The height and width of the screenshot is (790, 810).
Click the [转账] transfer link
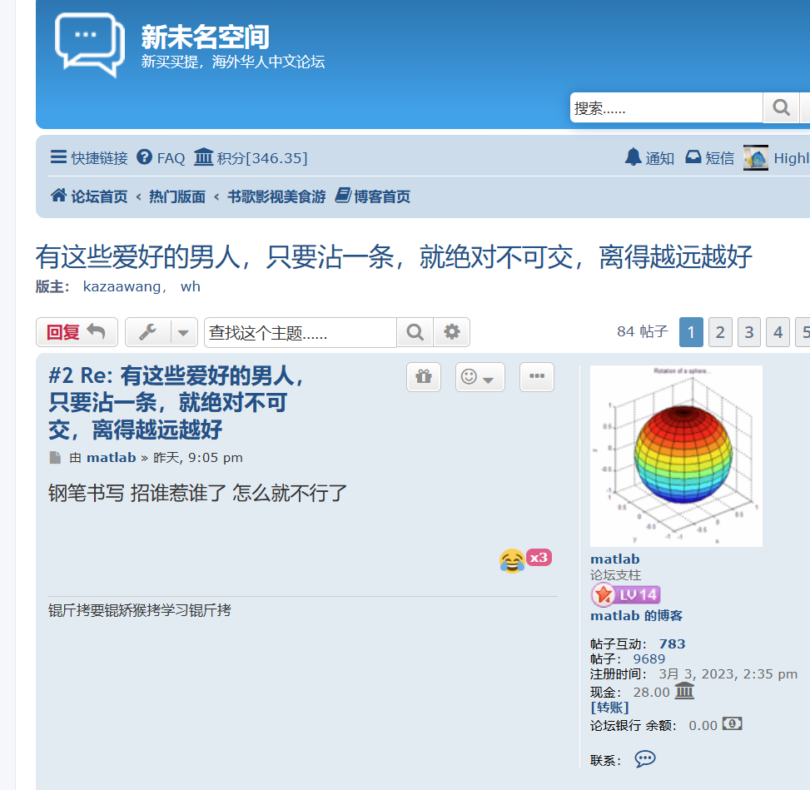[609, 708]
